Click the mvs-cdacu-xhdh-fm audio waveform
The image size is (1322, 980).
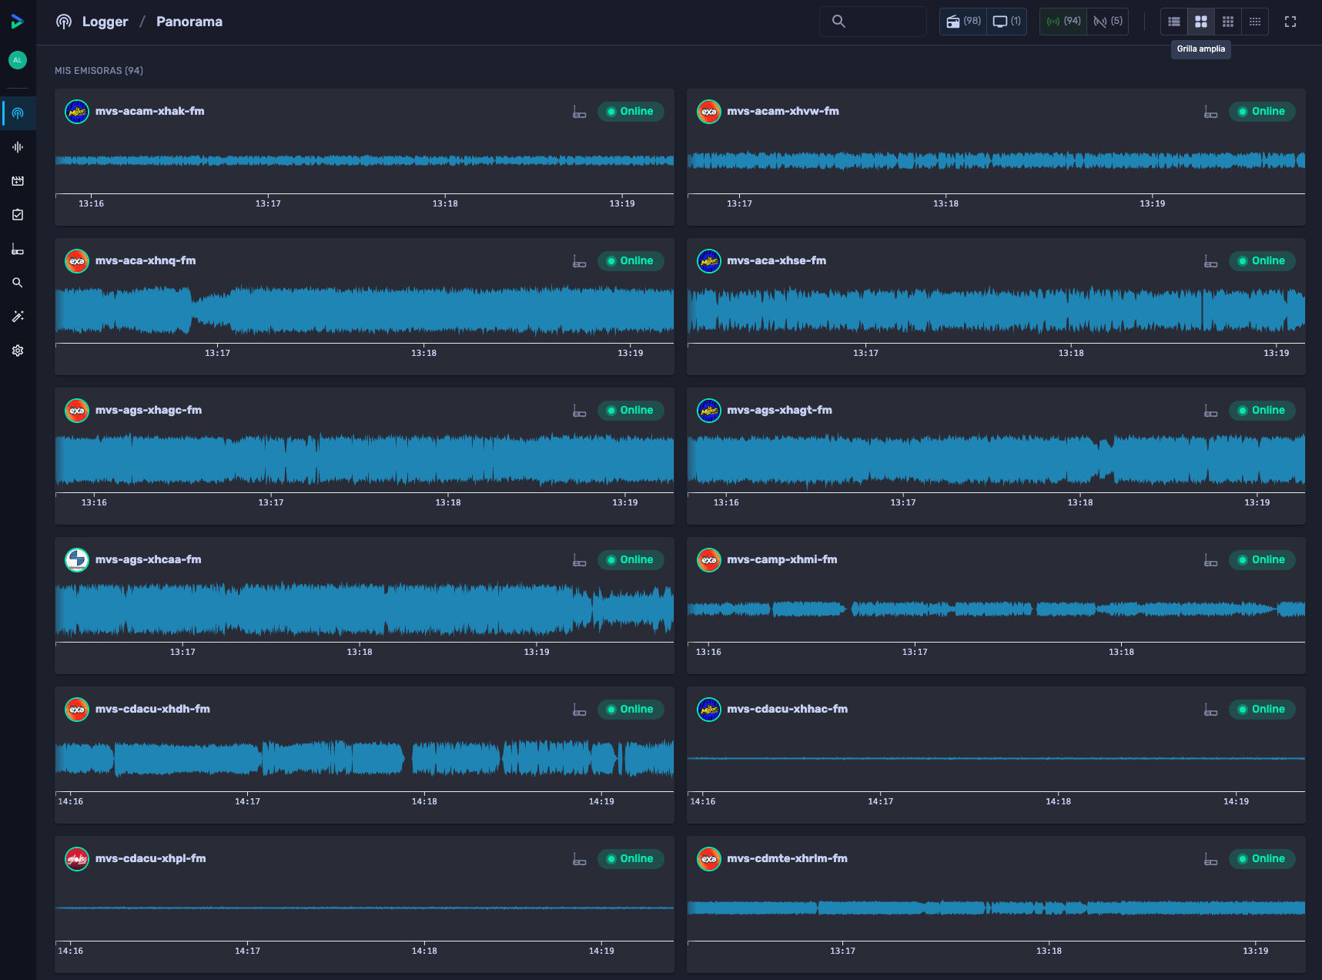click(364, 759)
